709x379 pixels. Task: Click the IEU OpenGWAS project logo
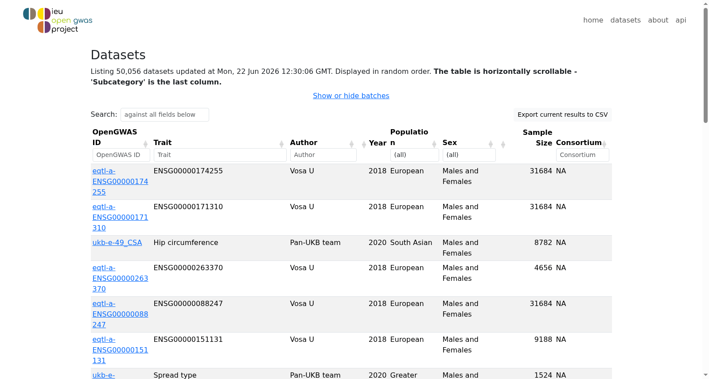58,20
